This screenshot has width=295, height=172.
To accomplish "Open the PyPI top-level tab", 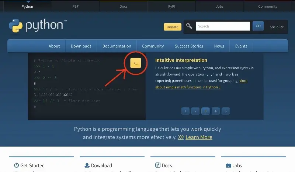I will [x=171, y=6].
